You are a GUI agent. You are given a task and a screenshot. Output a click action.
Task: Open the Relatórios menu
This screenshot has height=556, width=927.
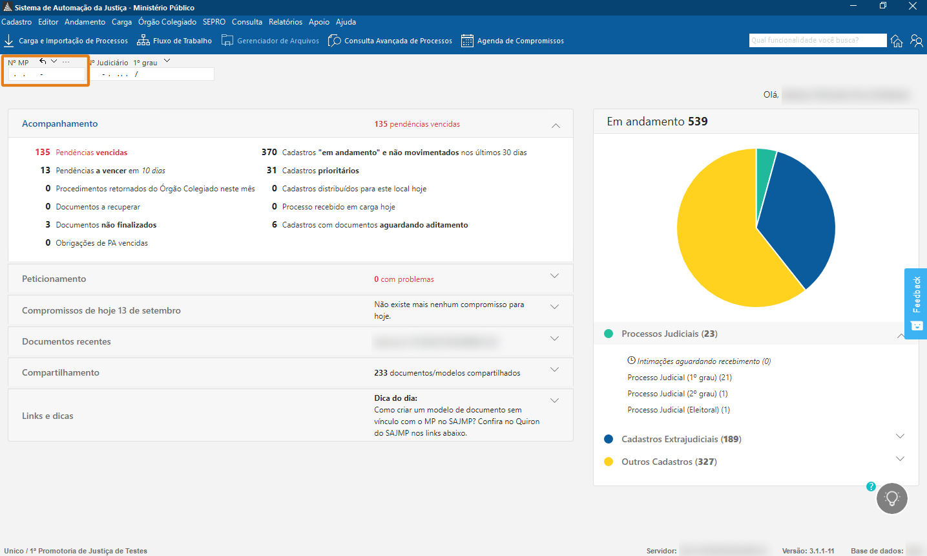(286, 22)
